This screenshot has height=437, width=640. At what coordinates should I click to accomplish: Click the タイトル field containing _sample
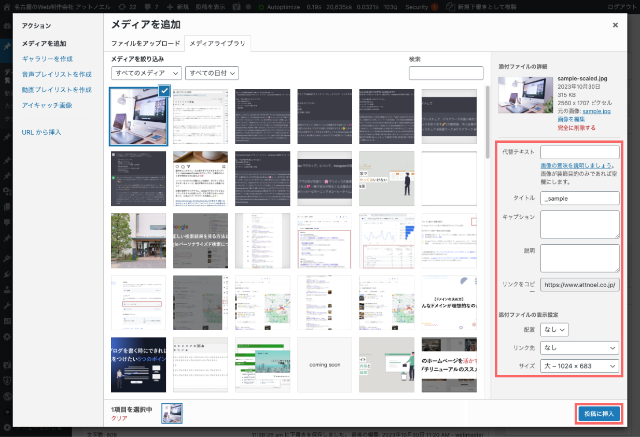(580, 198)
